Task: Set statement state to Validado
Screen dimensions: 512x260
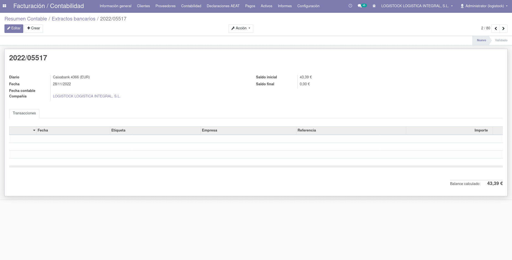Action: [501, 40]
